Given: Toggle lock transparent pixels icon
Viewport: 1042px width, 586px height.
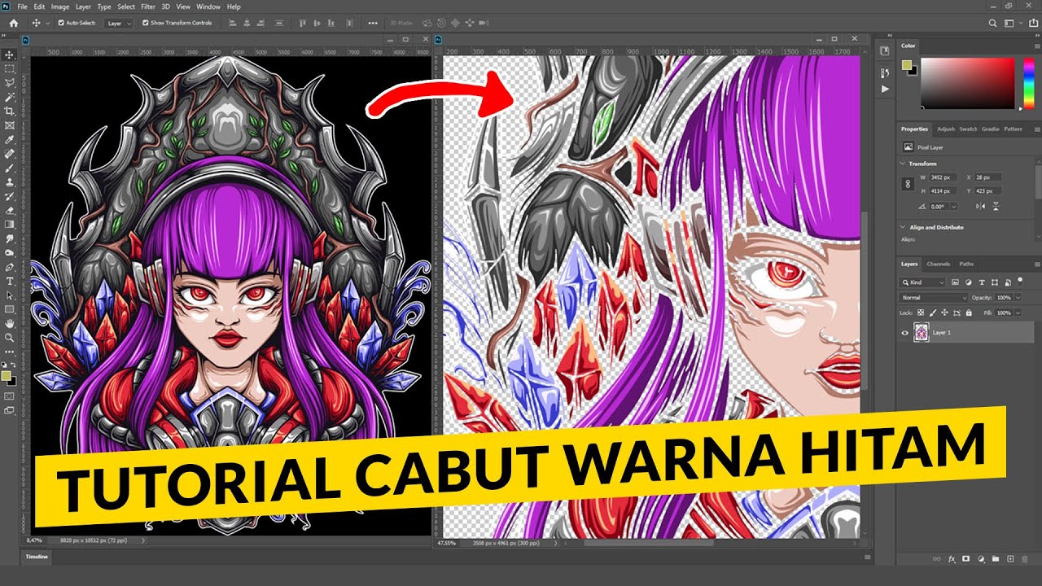Looking at the screenshot, I should (921, 313).
